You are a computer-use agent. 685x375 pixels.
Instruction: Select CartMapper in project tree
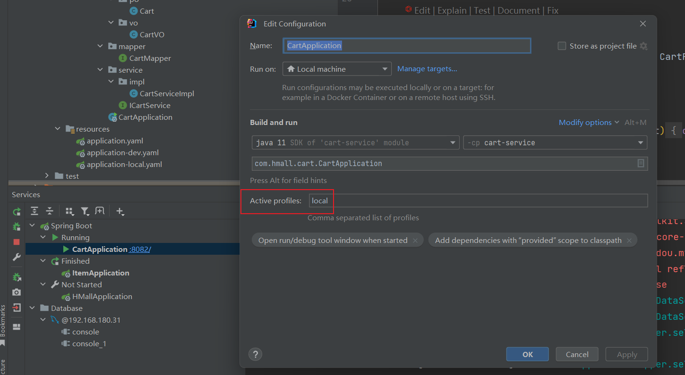pos(150,58)
